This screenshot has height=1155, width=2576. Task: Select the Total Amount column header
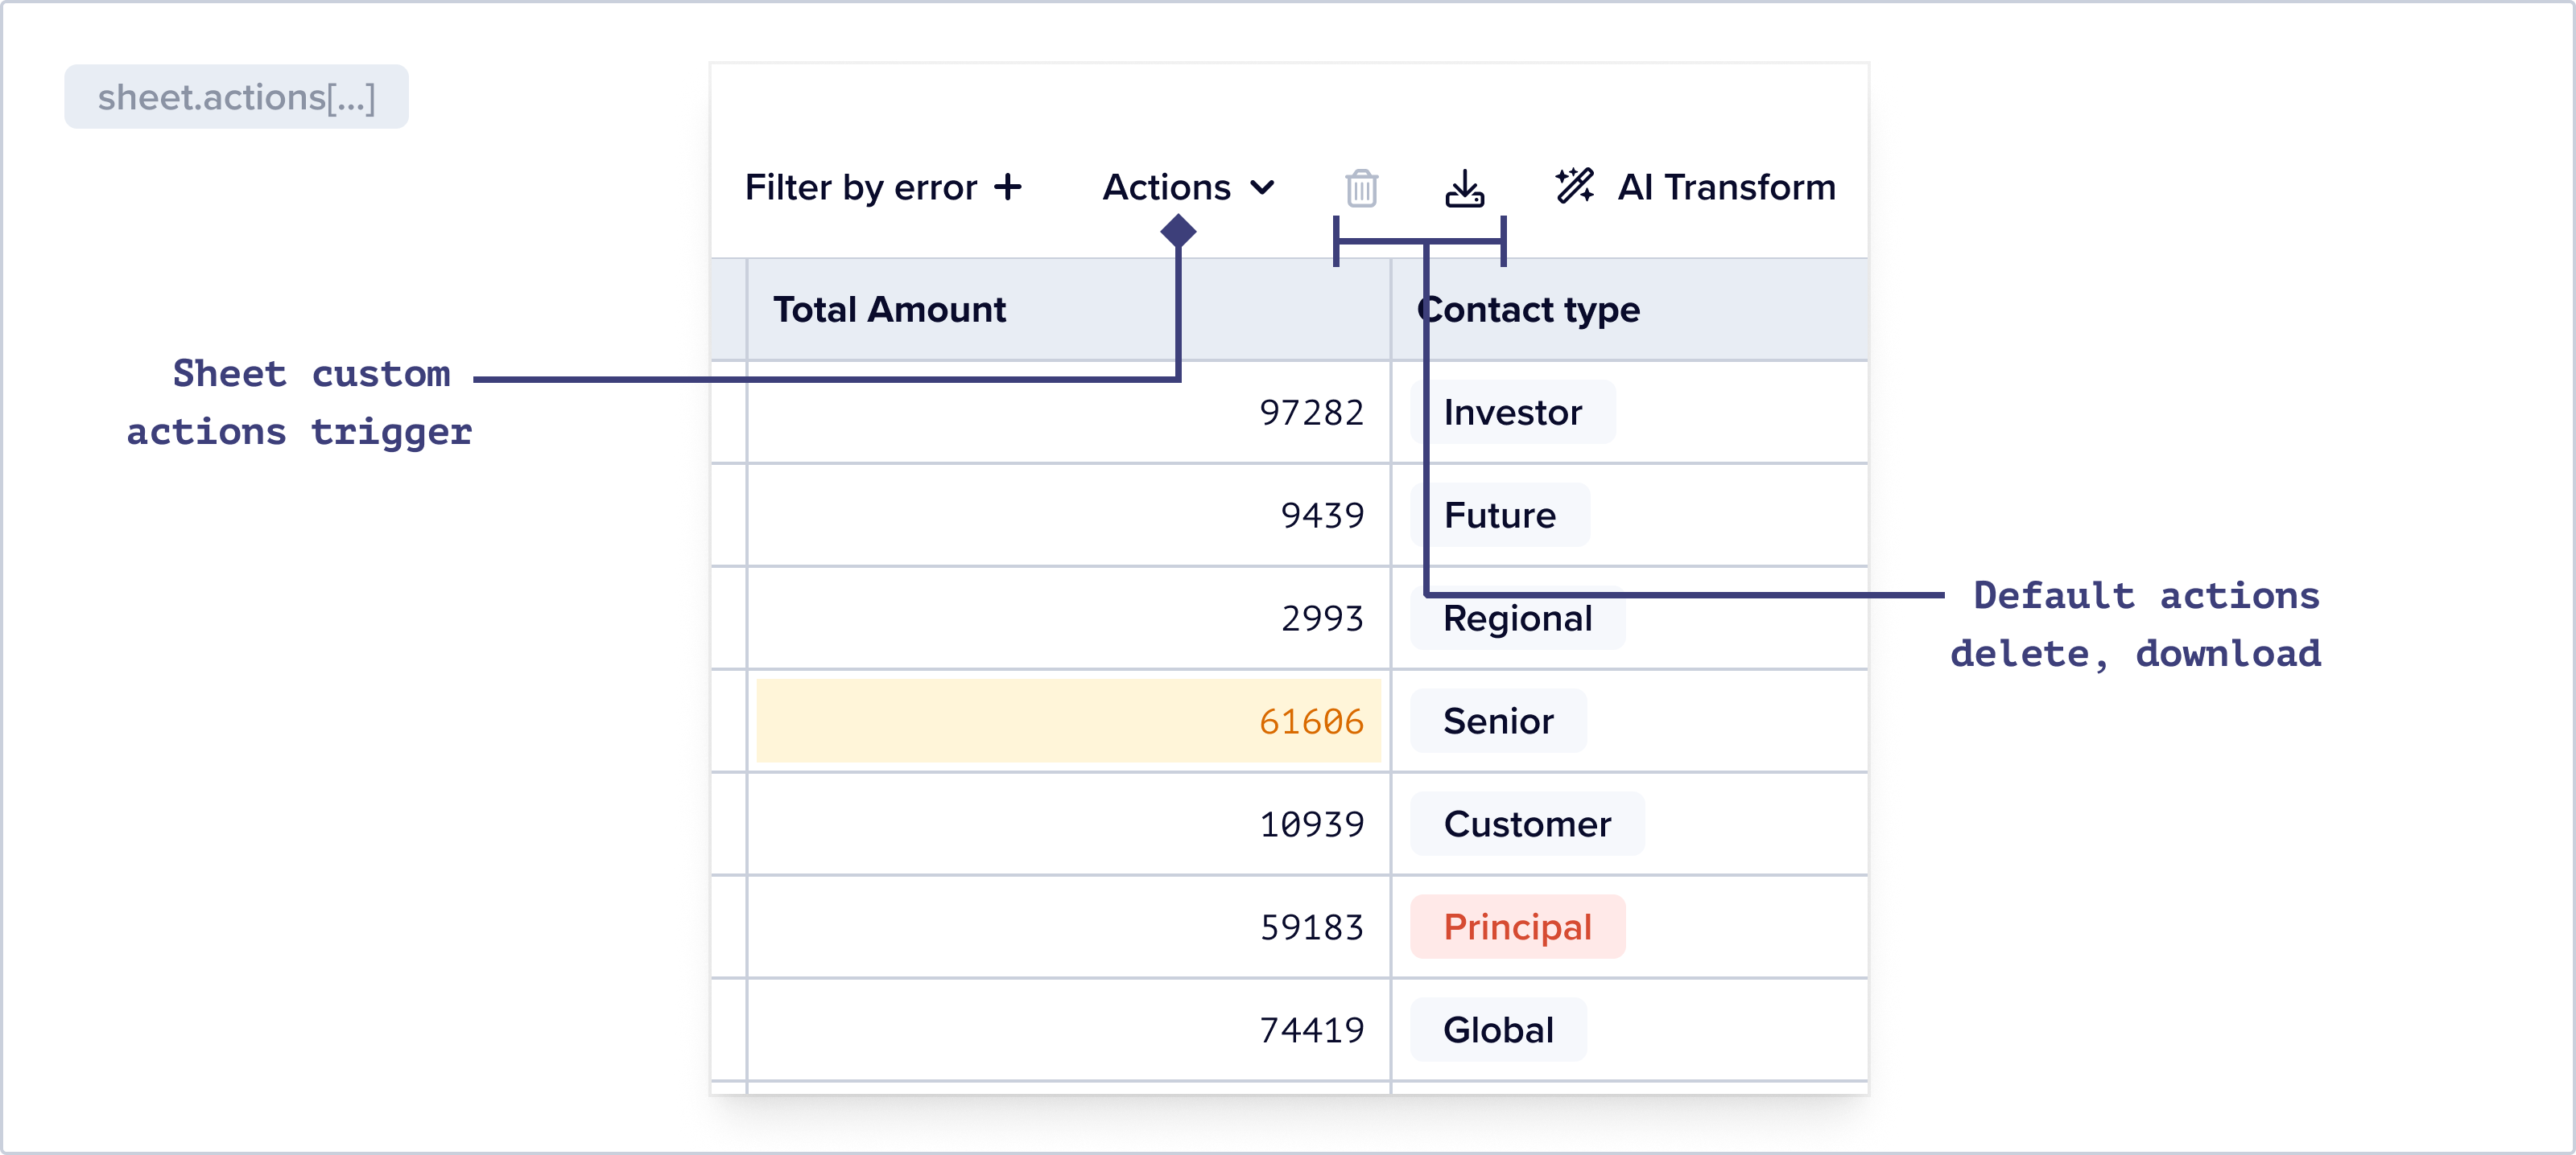pyautogui.click(x=889, y=310)
